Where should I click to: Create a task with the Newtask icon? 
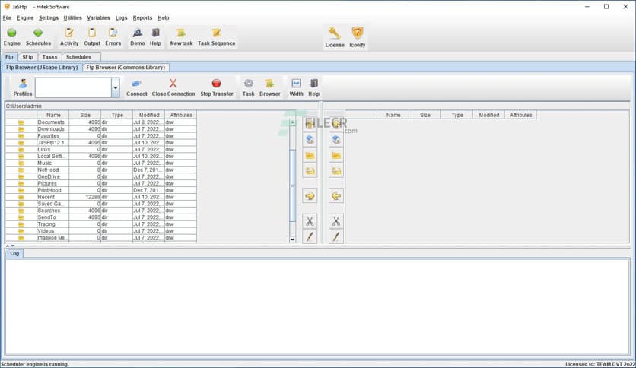pyautogui.click(x=181, y=33)
